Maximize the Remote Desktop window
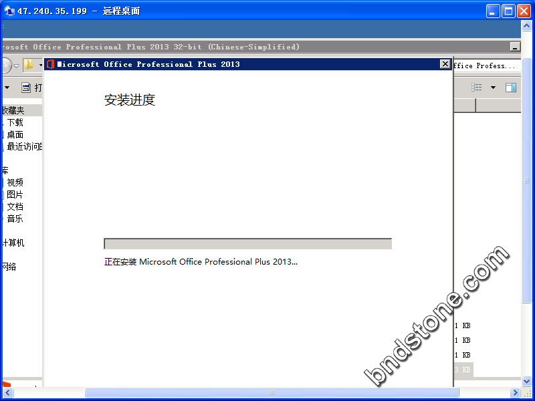 coord(508,11)
